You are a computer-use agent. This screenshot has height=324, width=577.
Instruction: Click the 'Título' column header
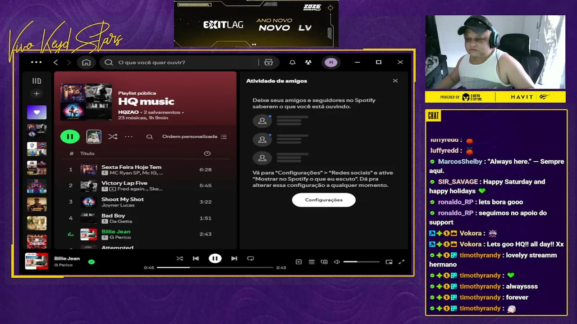click(87, 153)
